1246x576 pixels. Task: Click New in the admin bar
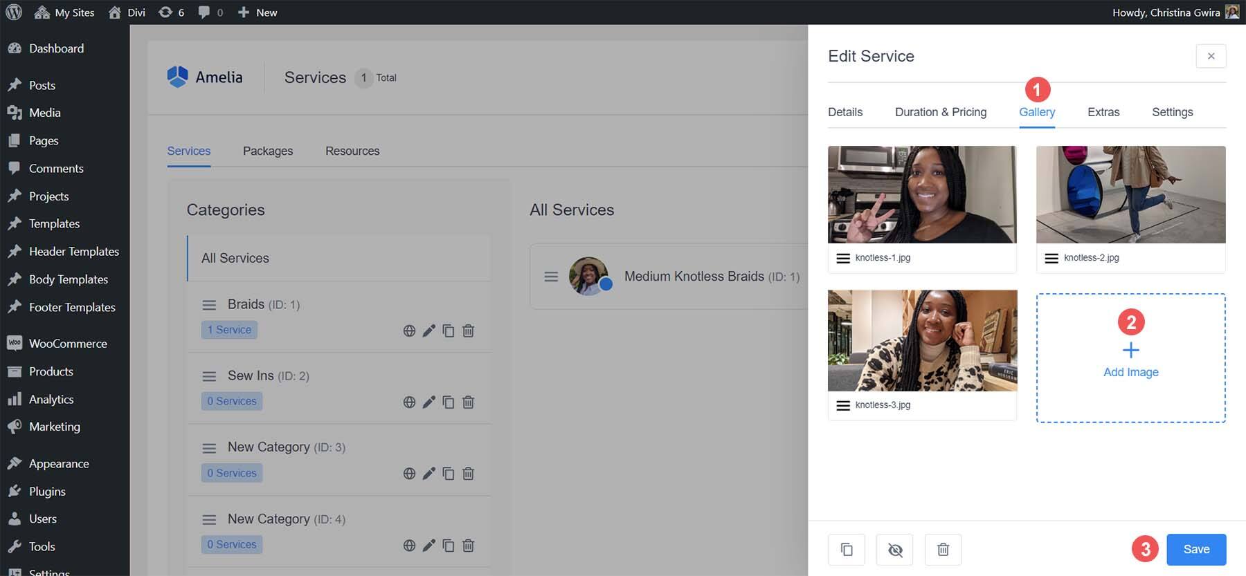point(258,12)
